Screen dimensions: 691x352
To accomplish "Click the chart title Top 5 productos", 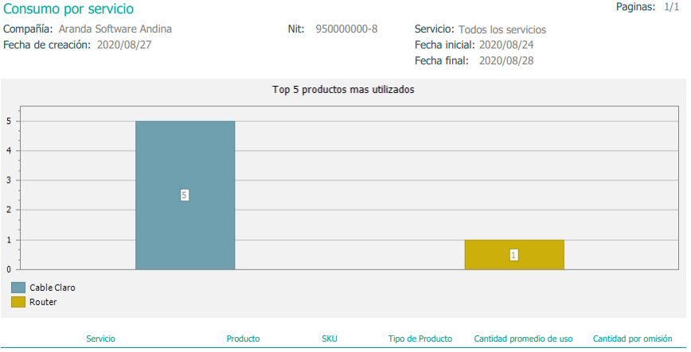I will coord(343,89).
